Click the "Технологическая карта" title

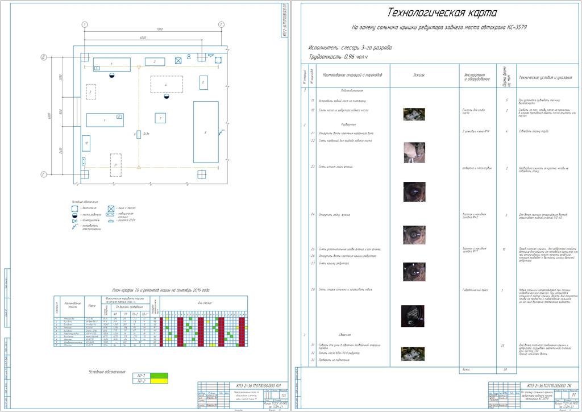442,13
